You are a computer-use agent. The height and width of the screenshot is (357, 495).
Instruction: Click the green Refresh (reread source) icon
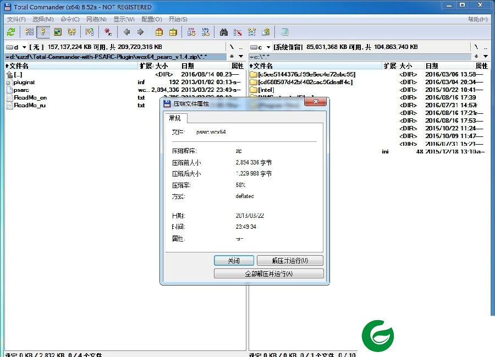(12, 32)
